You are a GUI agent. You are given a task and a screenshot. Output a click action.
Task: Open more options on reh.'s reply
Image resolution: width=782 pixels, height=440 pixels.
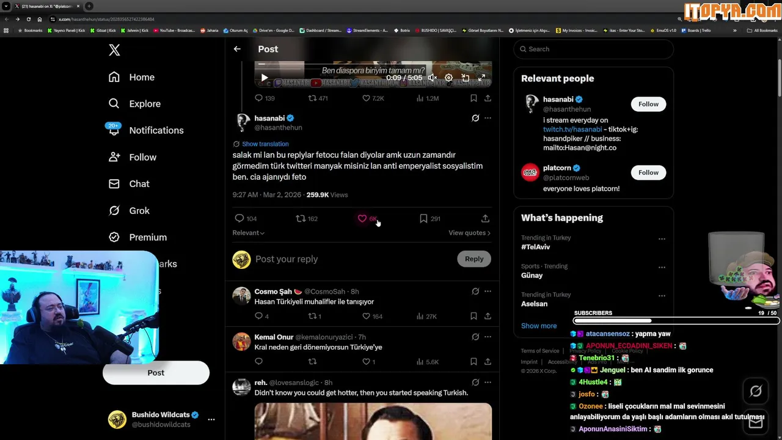[488, 383]
